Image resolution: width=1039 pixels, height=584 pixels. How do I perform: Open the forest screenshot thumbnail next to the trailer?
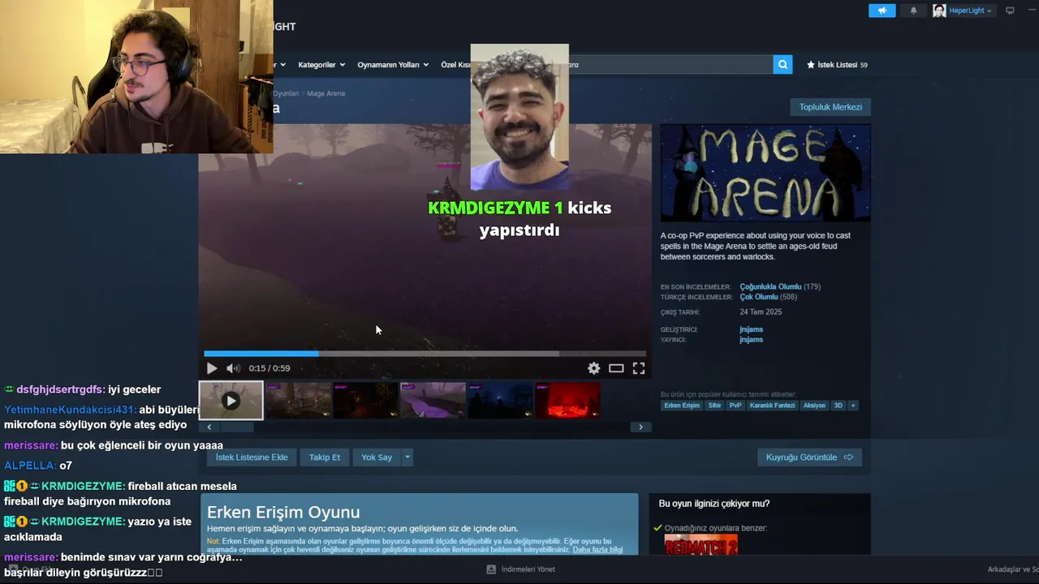pyautogui.click(x=299, y=401)
